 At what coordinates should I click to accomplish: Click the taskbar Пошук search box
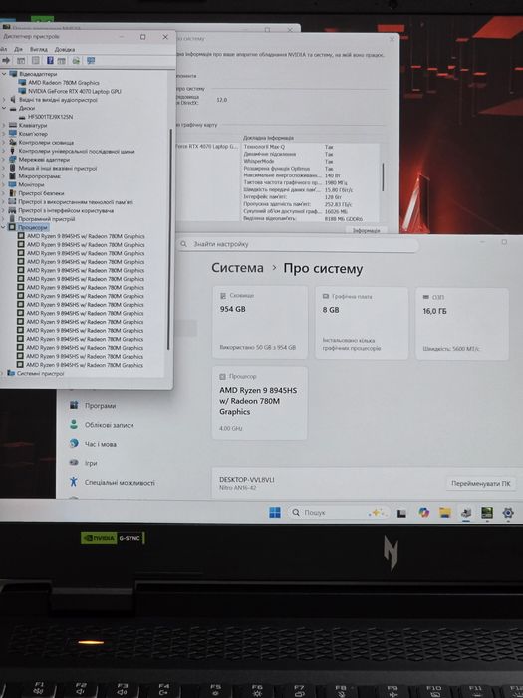(x=339, y=512)
